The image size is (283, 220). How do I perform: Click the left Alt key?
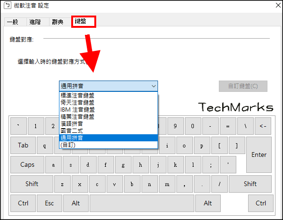tap(76, 203)
